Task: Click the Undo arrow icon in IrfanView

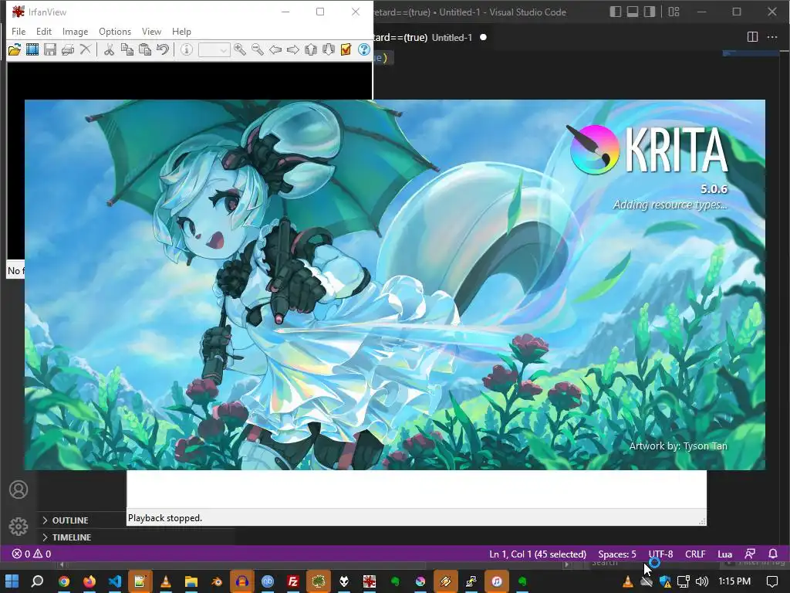Action: coord(163,49)
